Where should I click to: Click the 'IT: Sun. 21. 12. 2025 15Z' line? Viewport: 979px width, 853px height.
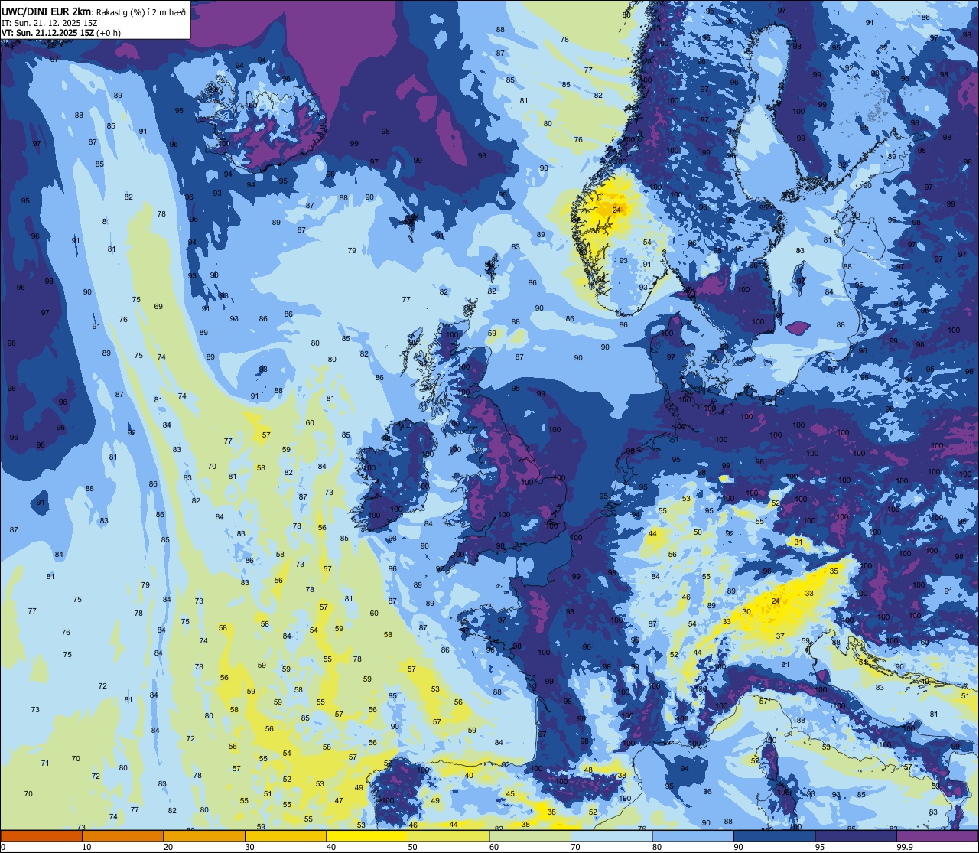(49, 22)
